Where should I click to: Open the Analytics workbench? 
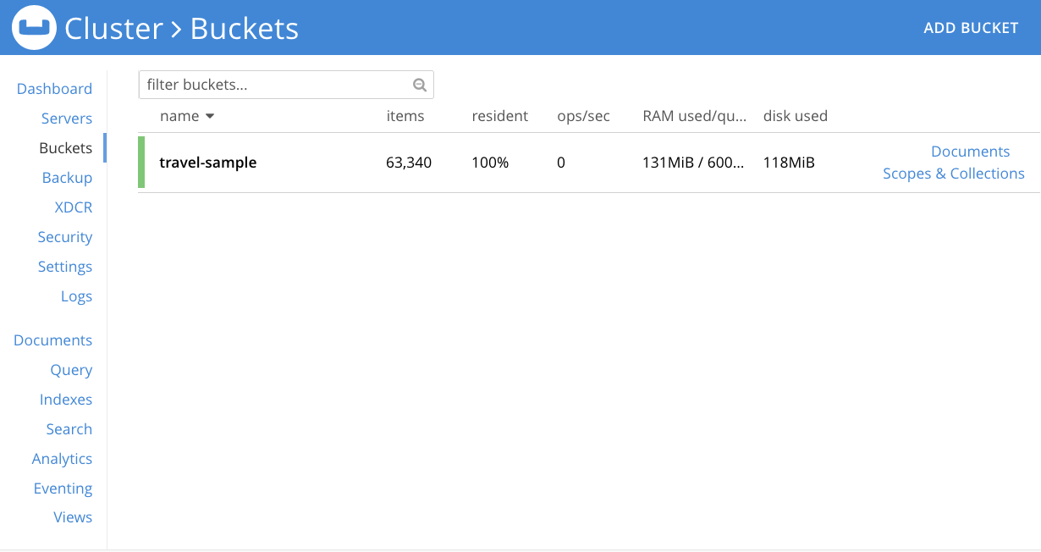[x=62, y=458]
